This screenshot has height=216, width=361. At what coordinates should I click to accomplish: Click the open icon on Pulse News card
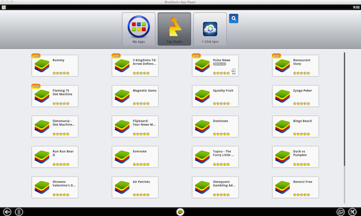pyautogui.click(x=233, y=71)
